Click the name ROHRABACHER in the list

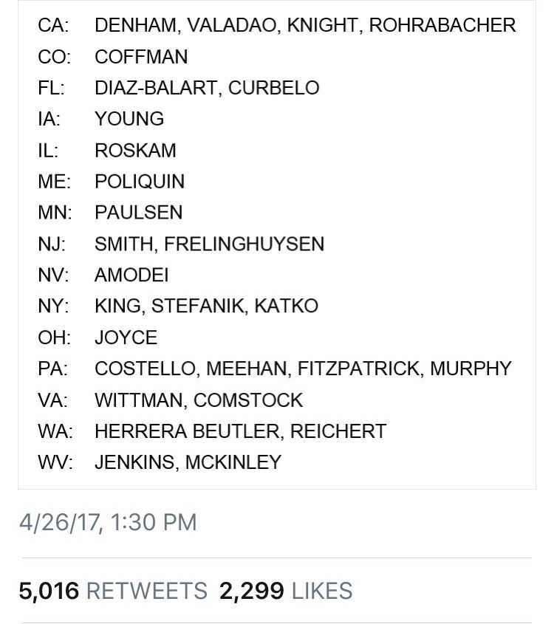click(x=442, y=25)
